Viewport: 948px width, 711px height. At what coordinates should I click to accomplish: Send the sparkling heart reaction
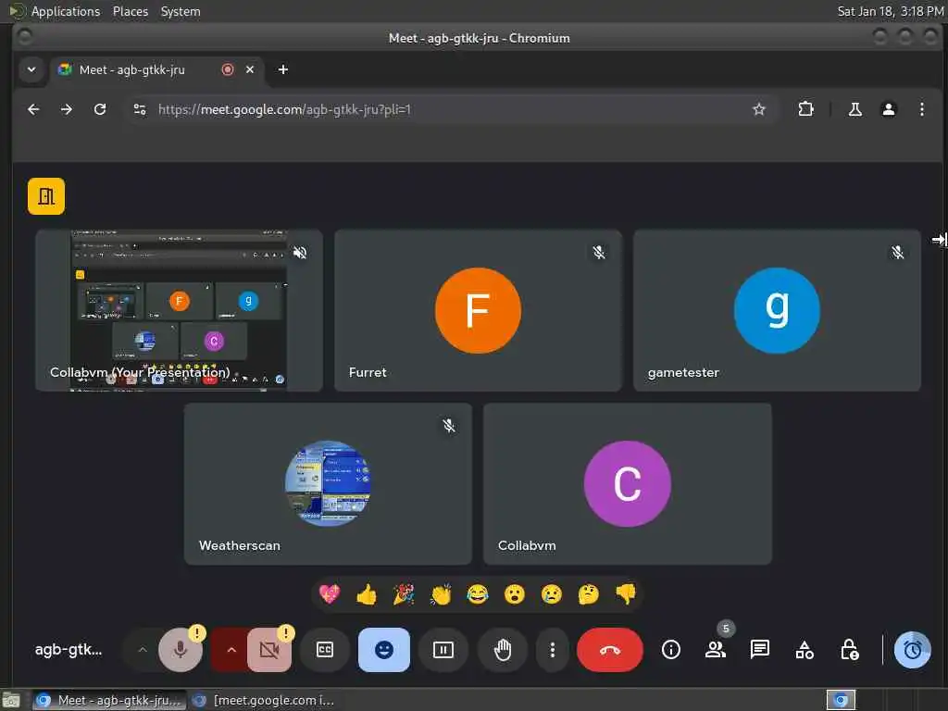(330, 594)
